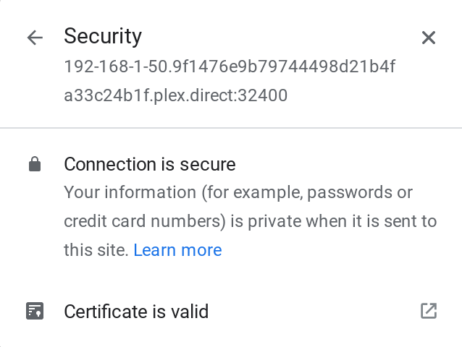Click the word secure in the connection heading

(208, 164)
